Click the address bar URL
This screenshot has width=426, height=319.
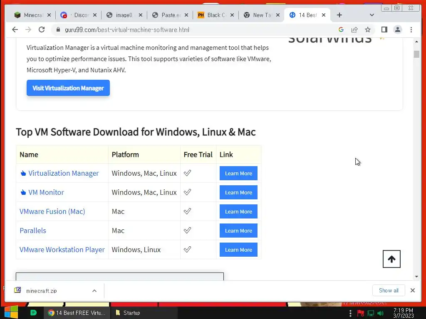pyautogui.click(x=127, y=30)
